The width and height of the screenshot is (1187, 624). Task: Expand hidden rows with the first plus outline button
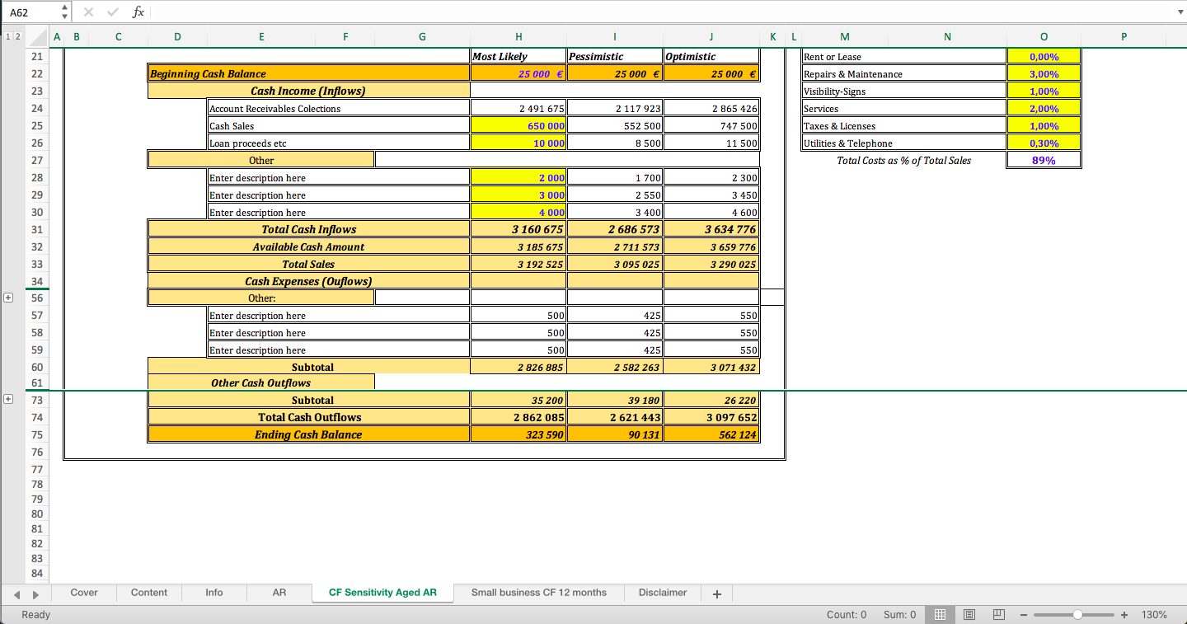point(8,297)
